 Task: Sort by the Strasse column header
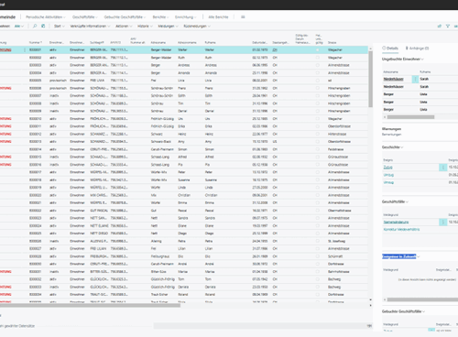(333, 42)
